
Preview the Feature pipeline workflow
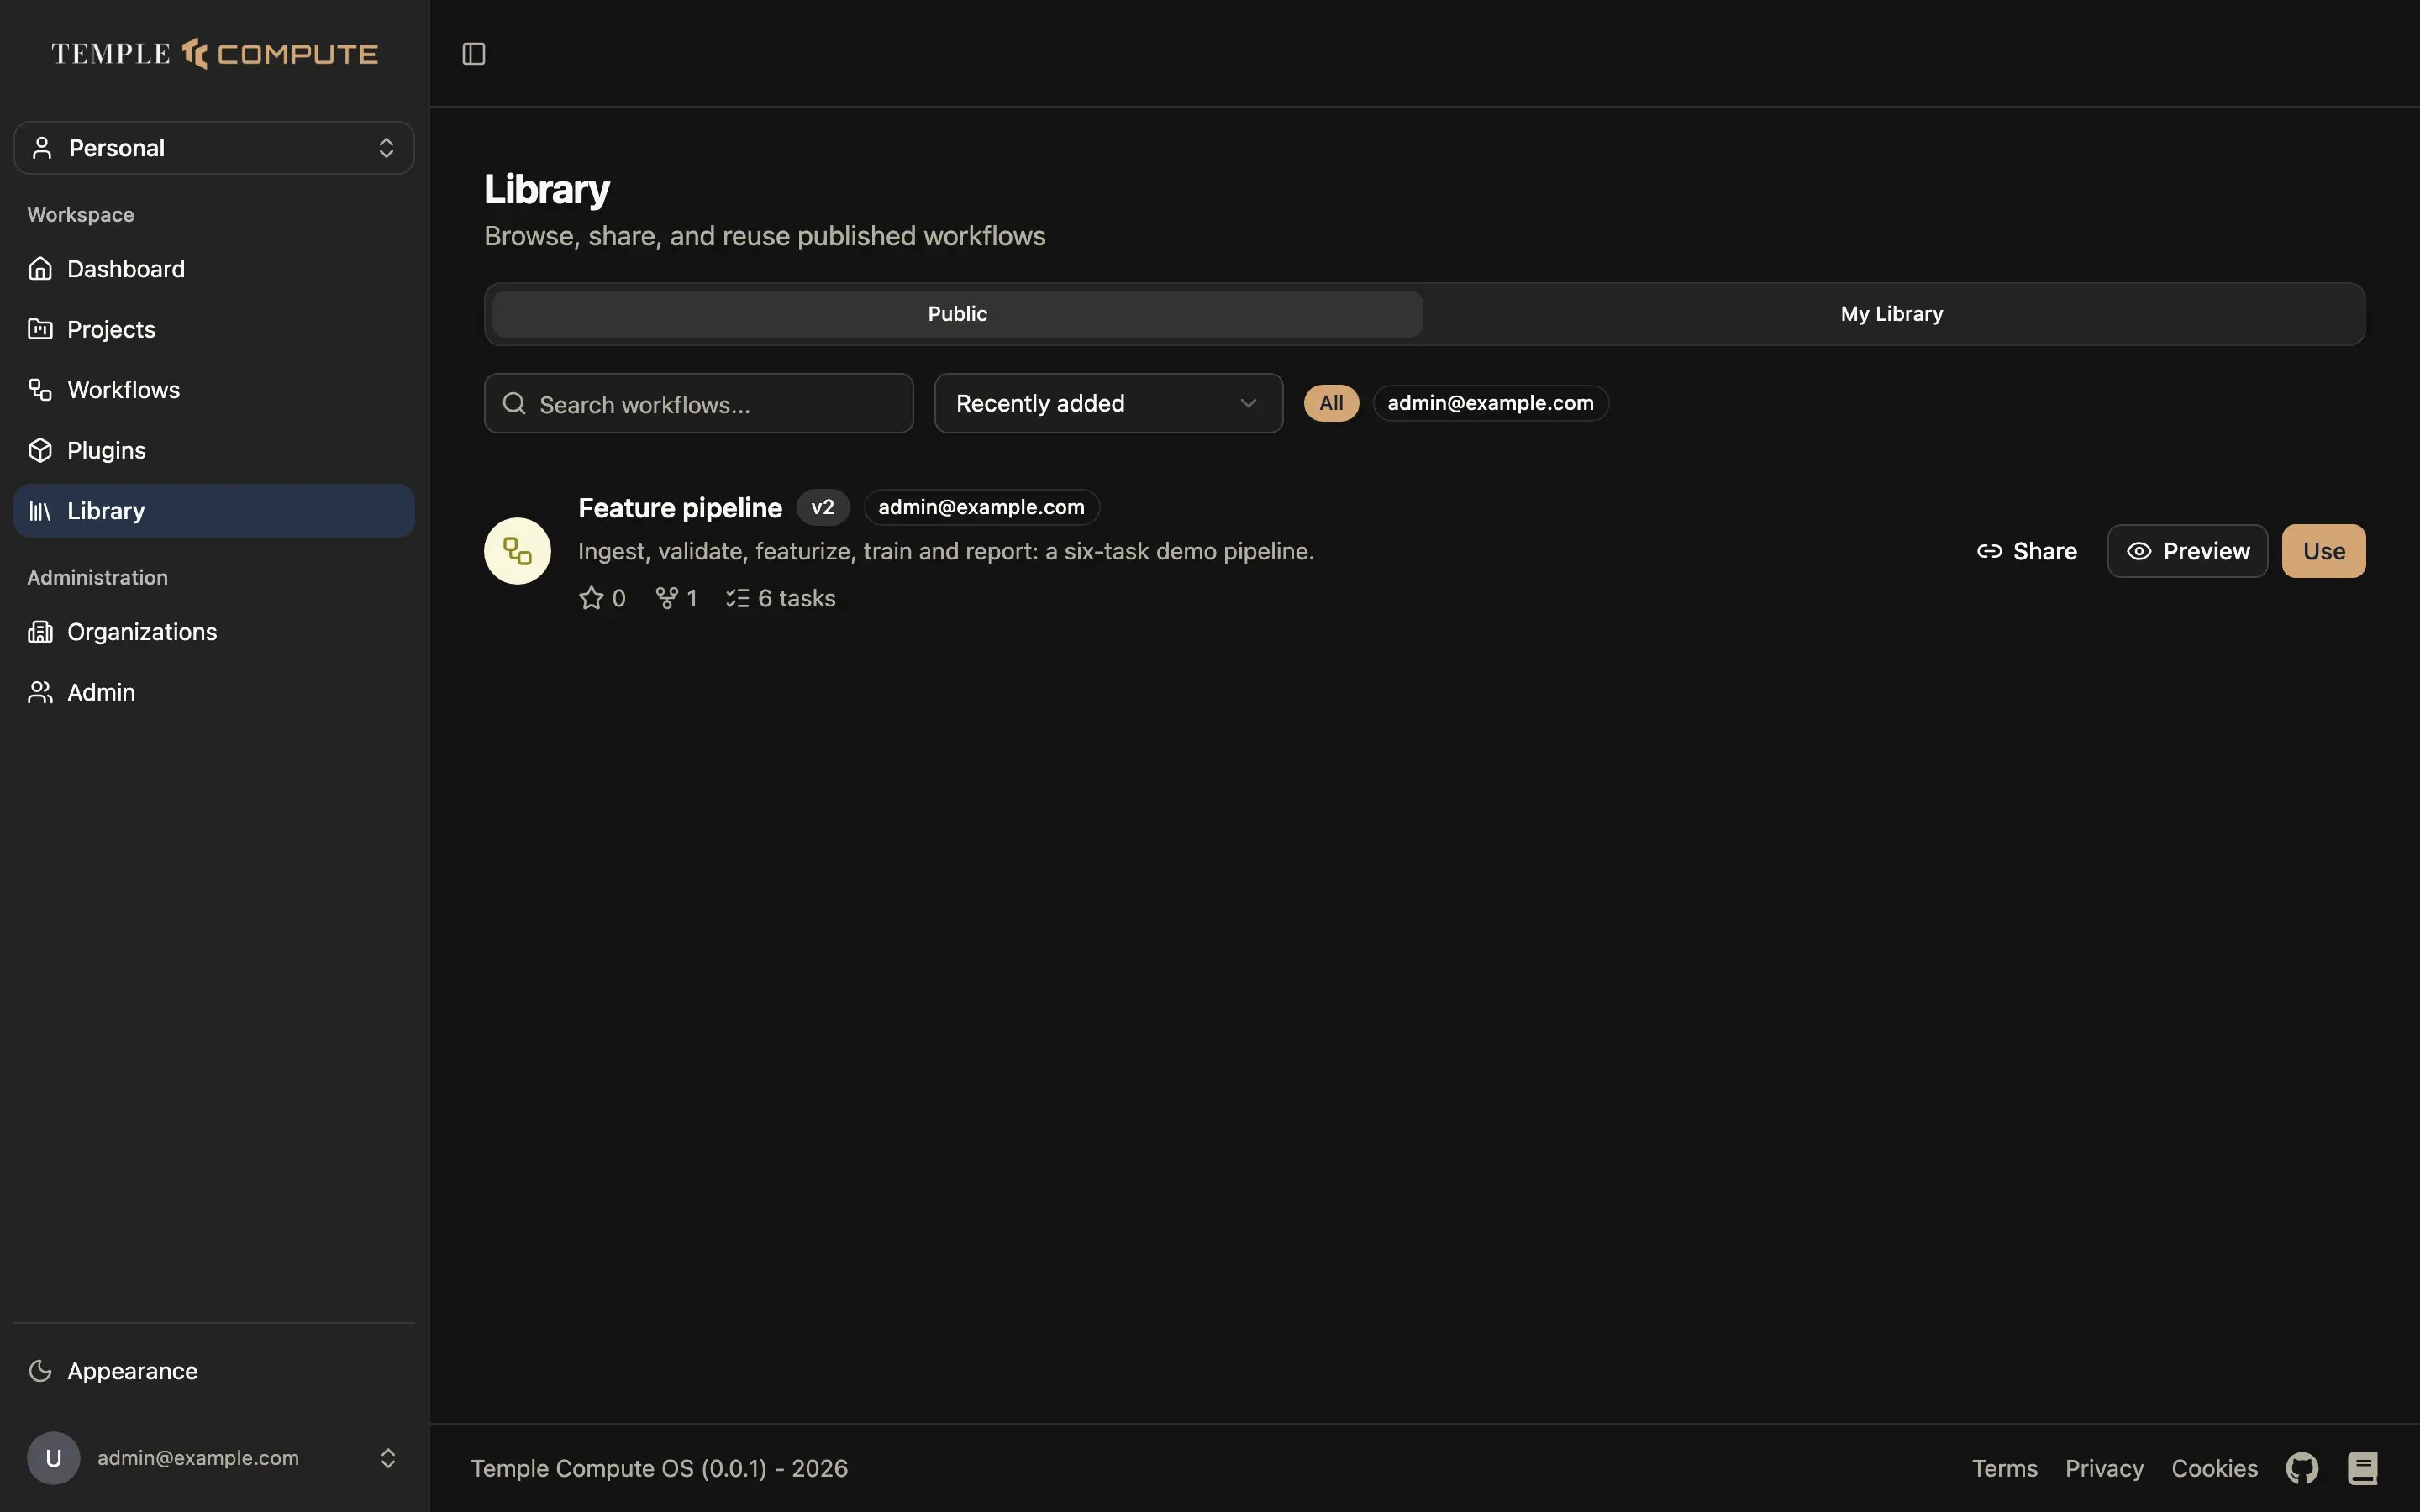(x=2187, y=551)
